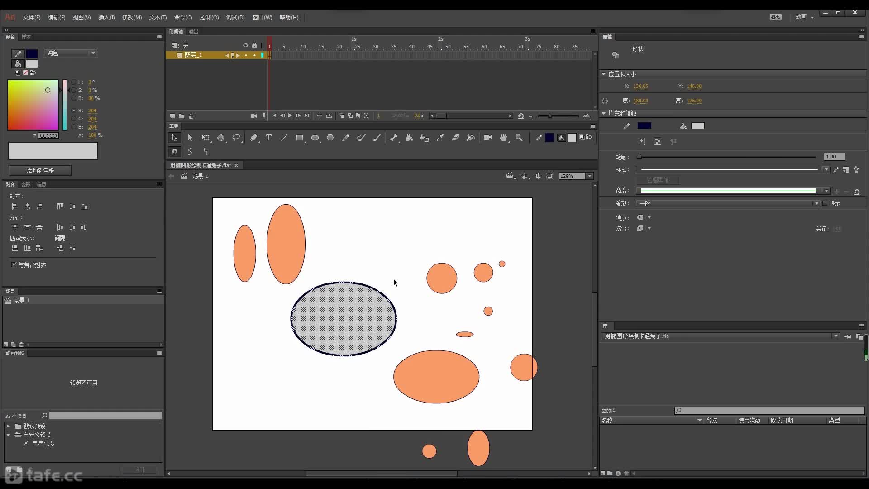Select the Camera tool
Image resolution: width=869 pixels, height=489 pixels.
(488, 138)
